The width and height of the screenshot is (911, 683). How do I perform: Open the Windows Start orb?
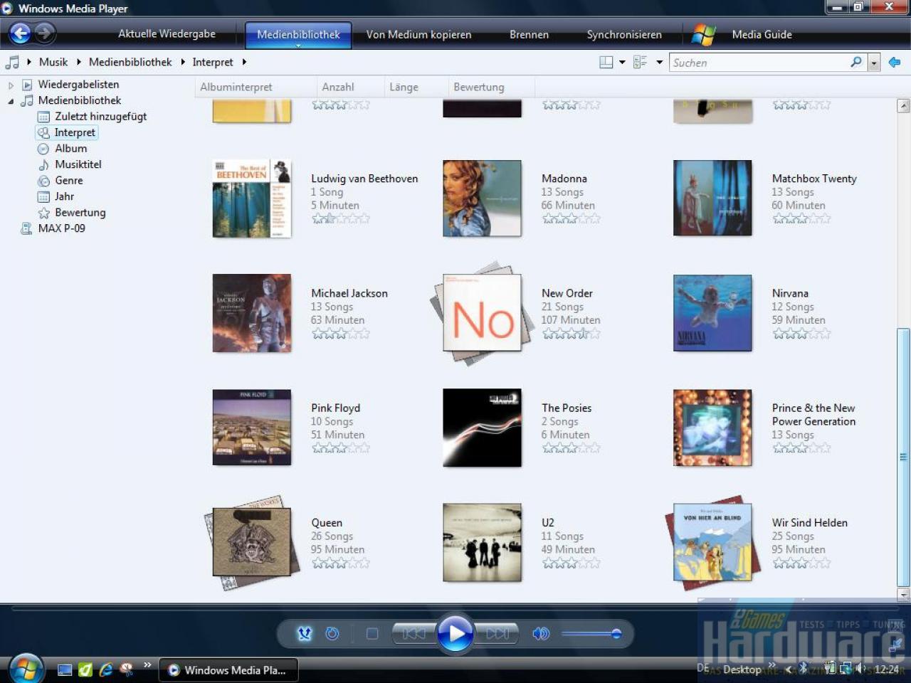tap(26, 668)
